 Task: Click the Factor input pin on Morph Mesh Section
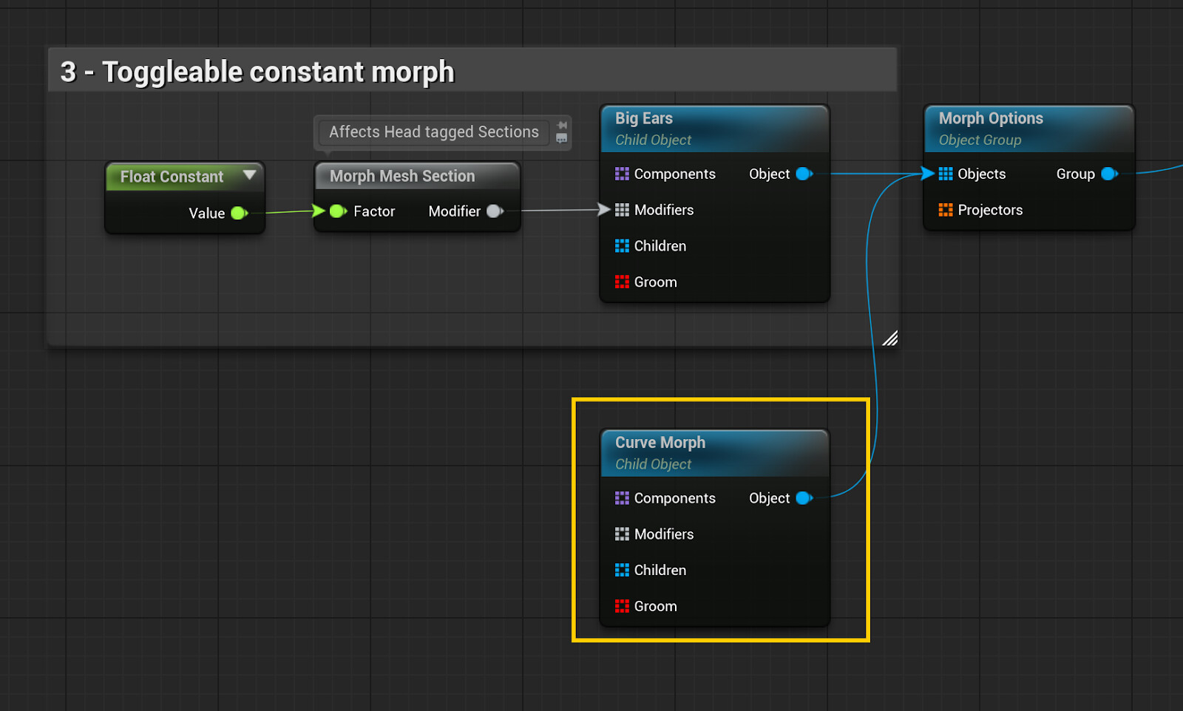[x=338, y=211]
